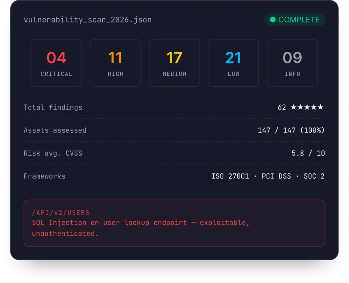
Task: Click the Frameworks label
Action: click(45, 176)
